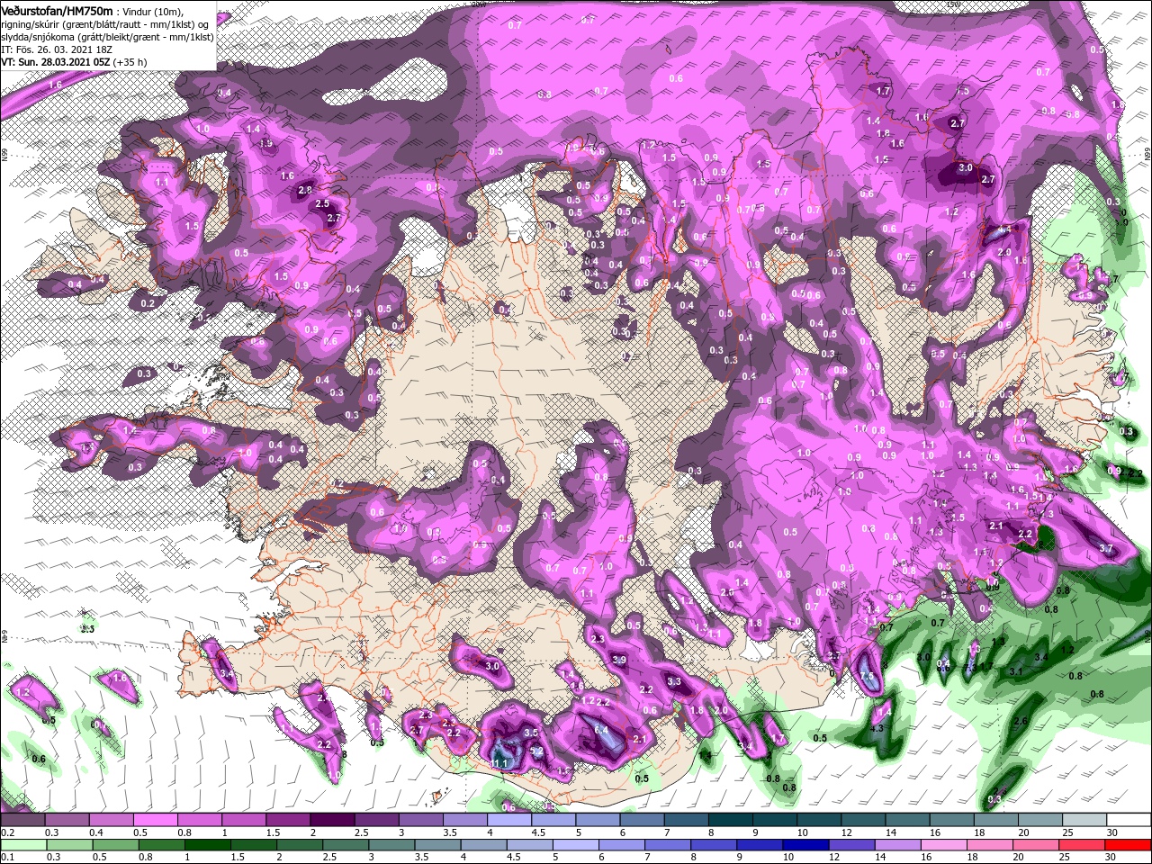Click the white swatch ending the purple legend row
The height and width of the screenshot is (864, 1152).
tap(1127, 821)
